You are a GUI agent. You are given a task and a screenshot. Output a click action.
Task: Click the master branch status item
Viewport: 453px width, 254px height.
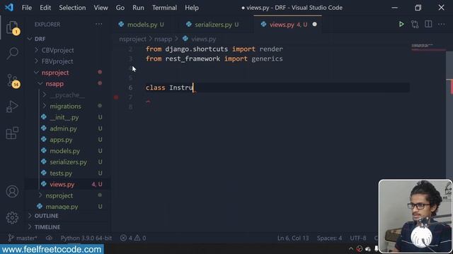point(23,238)
